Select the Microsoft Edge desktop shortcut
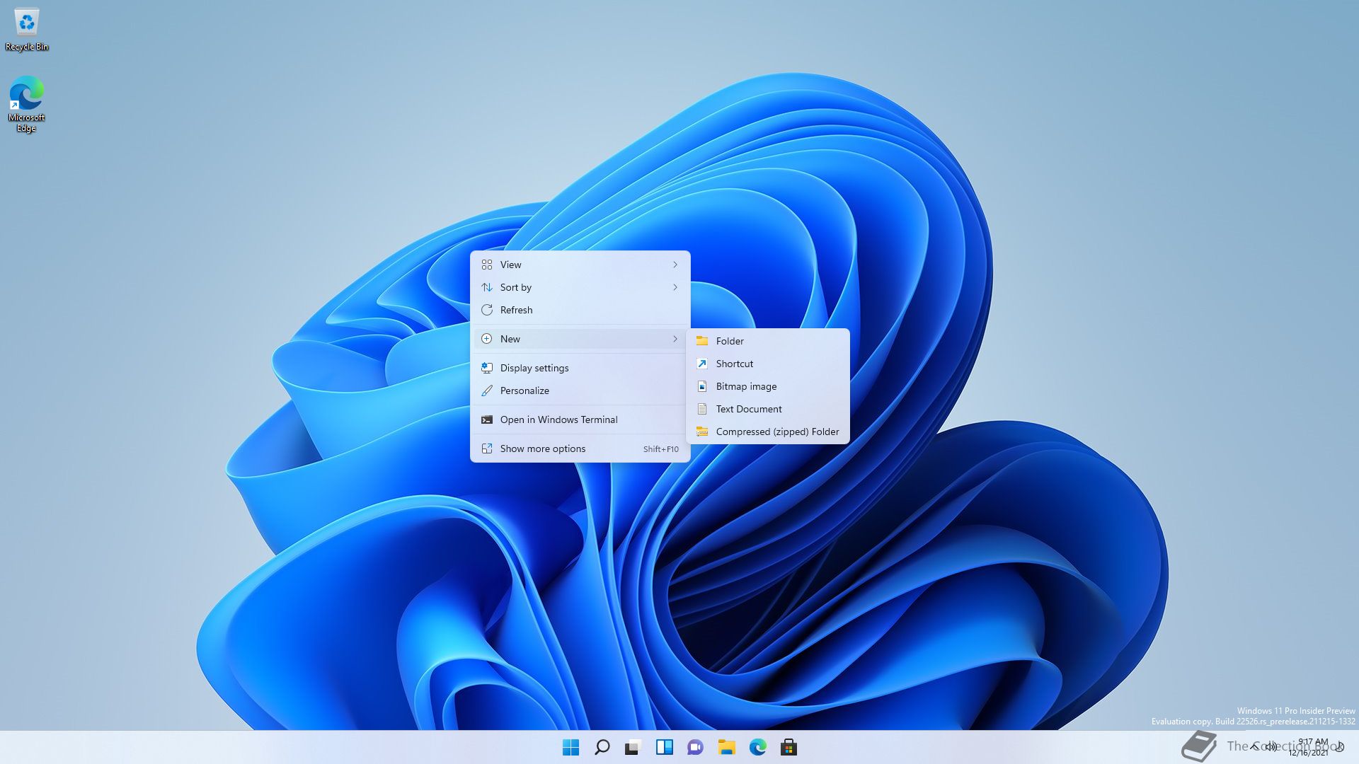Screen dimensions: 1359x764 pyautogui.click(x=27, y=104)
